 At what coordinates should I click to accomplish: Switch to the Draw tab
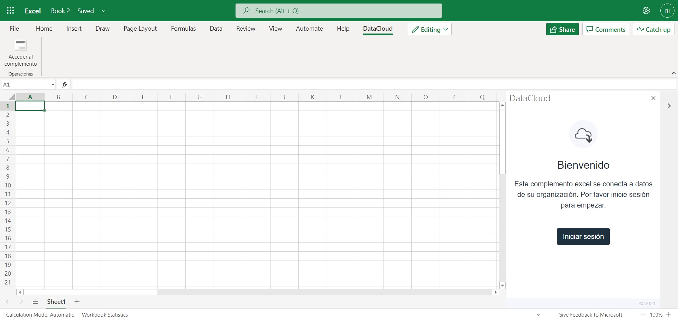[x=102, y=29]
